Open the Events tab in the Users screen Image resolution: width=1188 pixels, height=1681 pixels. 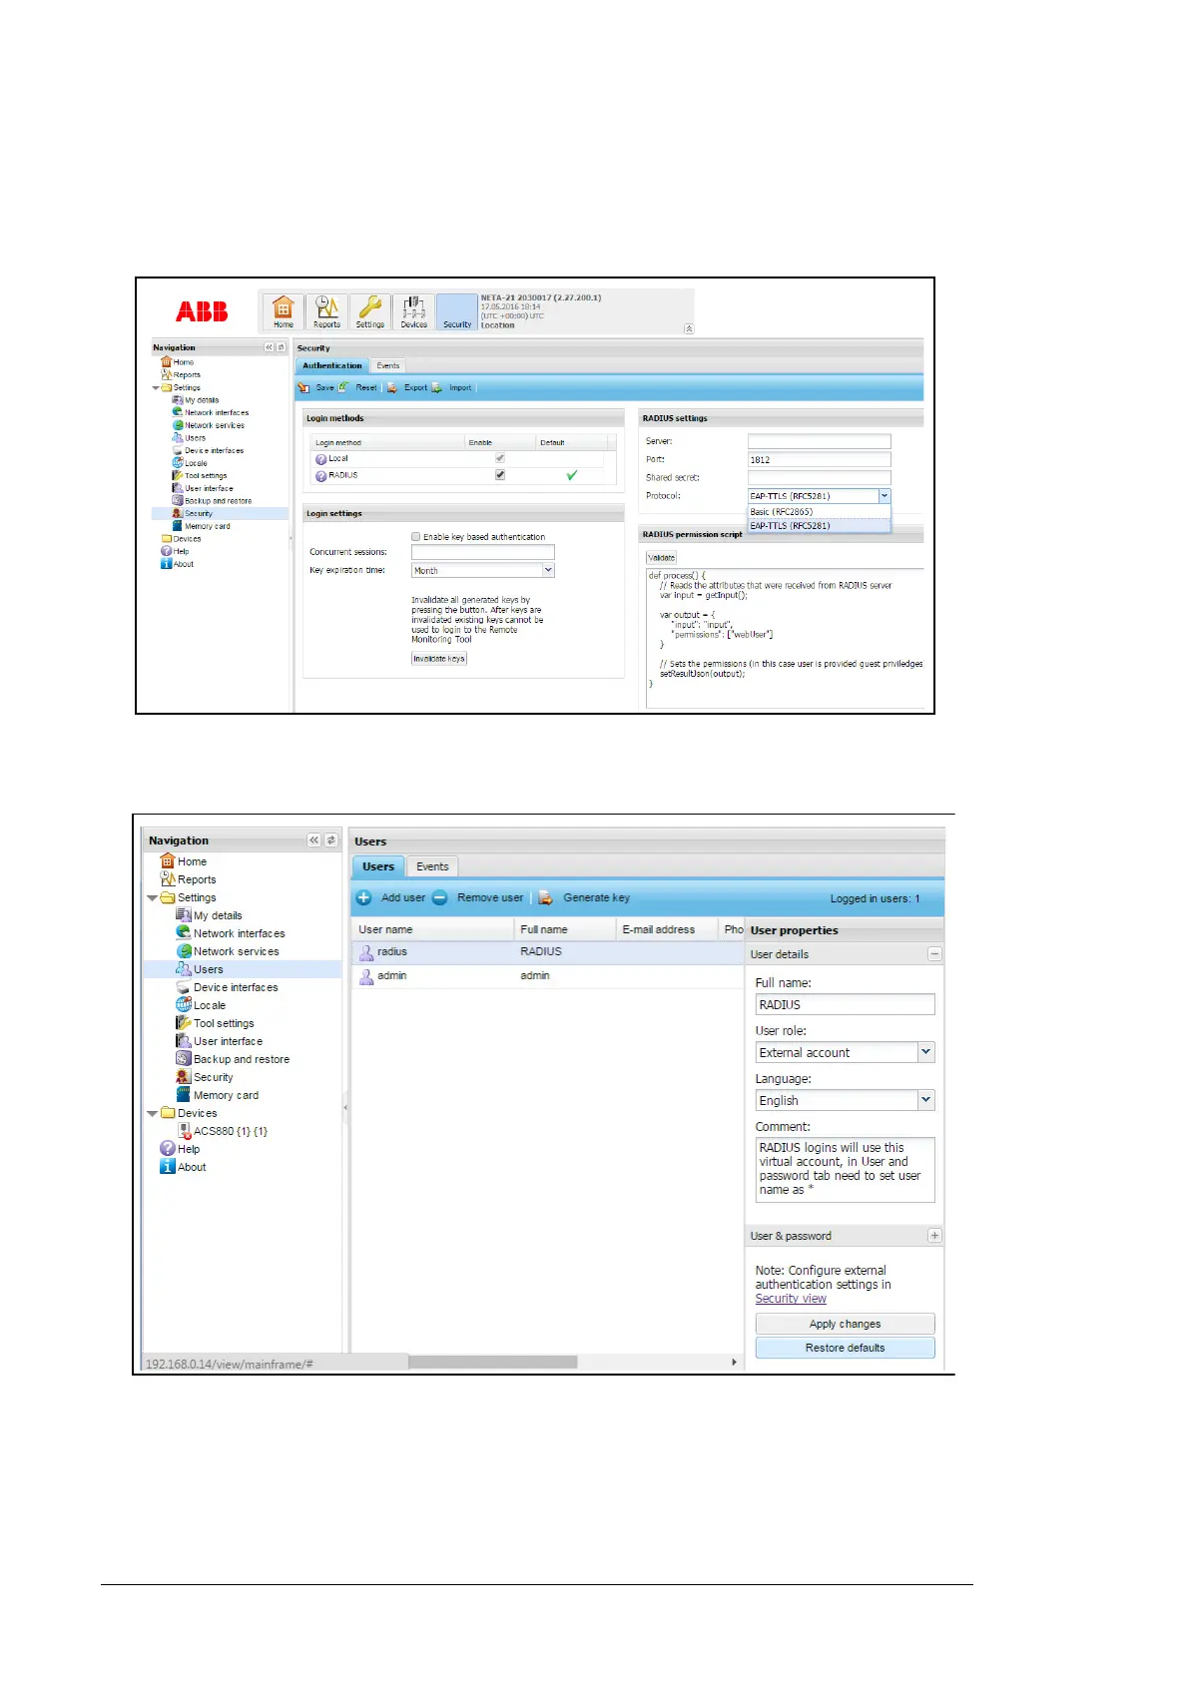pyautogui.click(x=432, y=866)
